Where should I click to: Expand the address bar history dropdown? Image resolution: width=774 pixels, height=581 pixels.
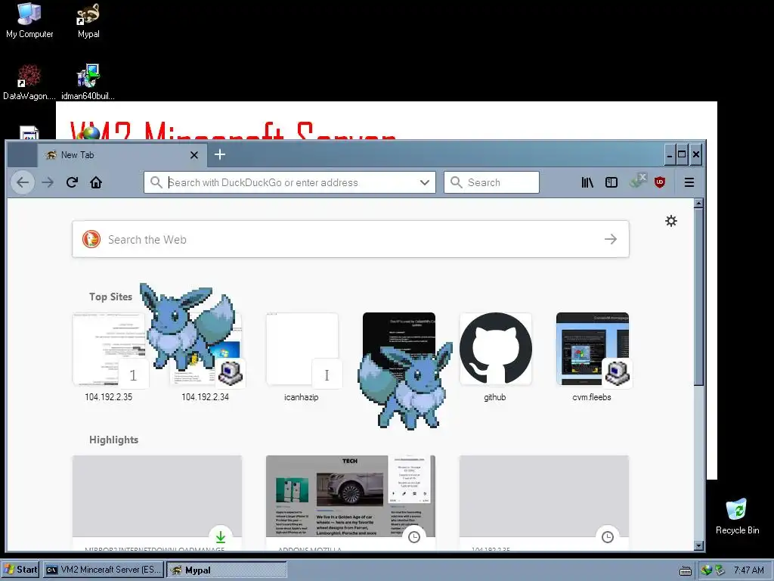[425, 182]
